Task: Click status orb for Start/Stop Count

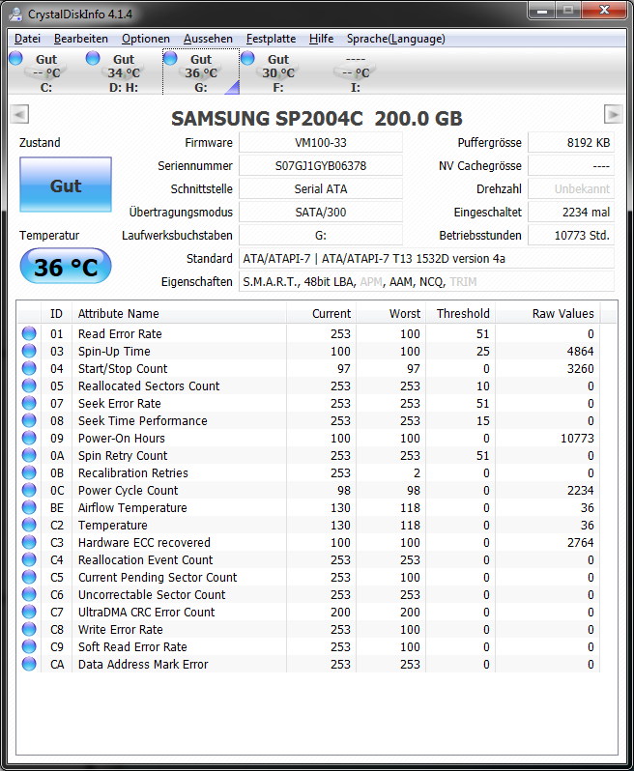Action: tap(29, 368)
